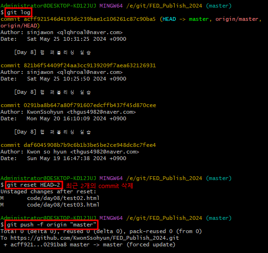The width and height of the screenshot is (268, 253).
Task: Select the 'git log' command text
Action: click(x=18, y=12)
